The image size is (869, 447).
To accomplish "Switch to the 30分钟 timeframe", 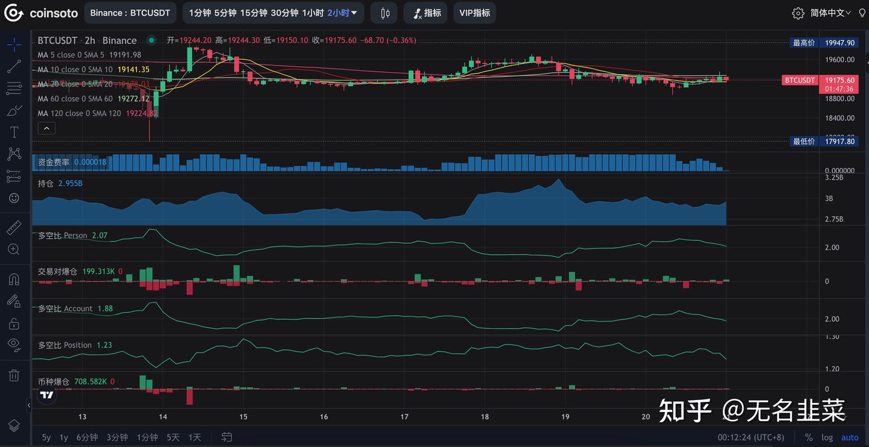I will 285,13.
